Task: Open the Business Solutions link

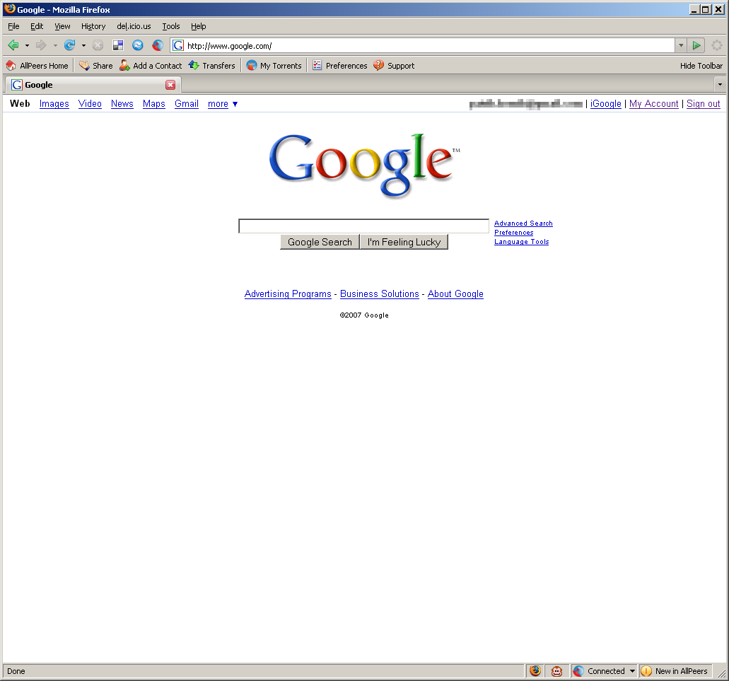Action: (380, 293)
